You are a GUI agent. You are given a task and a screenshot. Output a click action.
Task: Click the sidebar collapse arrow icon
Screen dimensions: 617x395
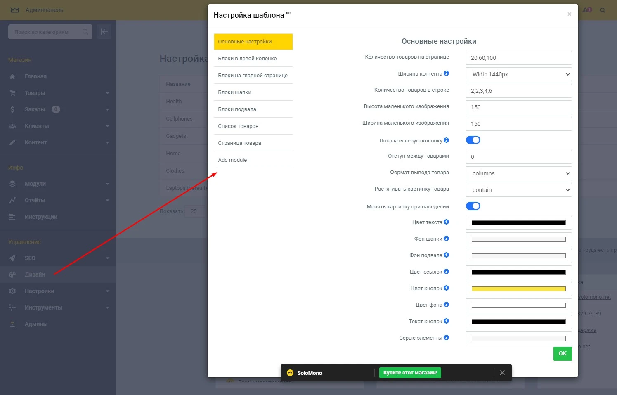pos(104,32)
